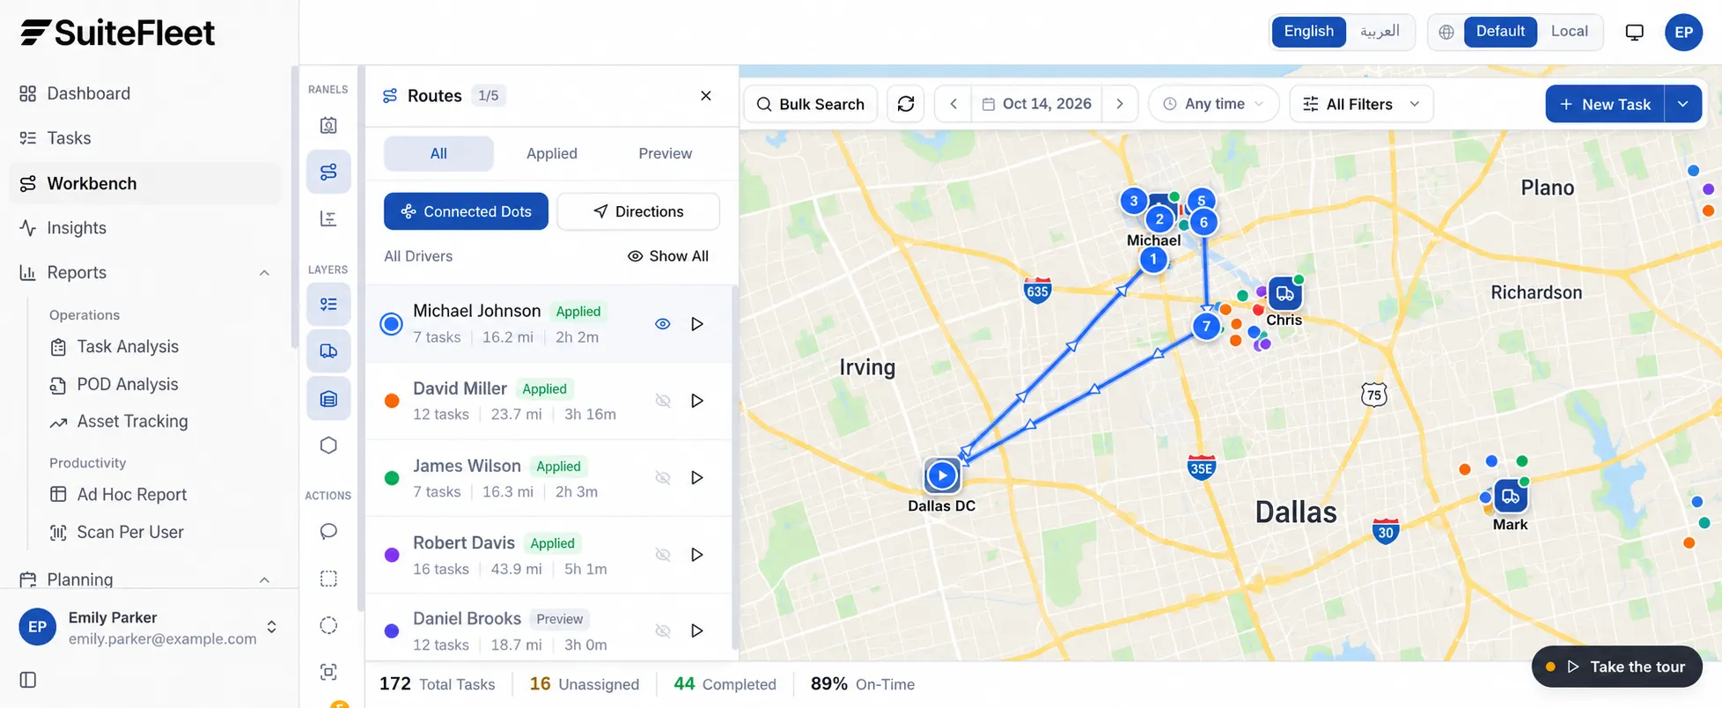Click the Directions button

tap(638, 211)
